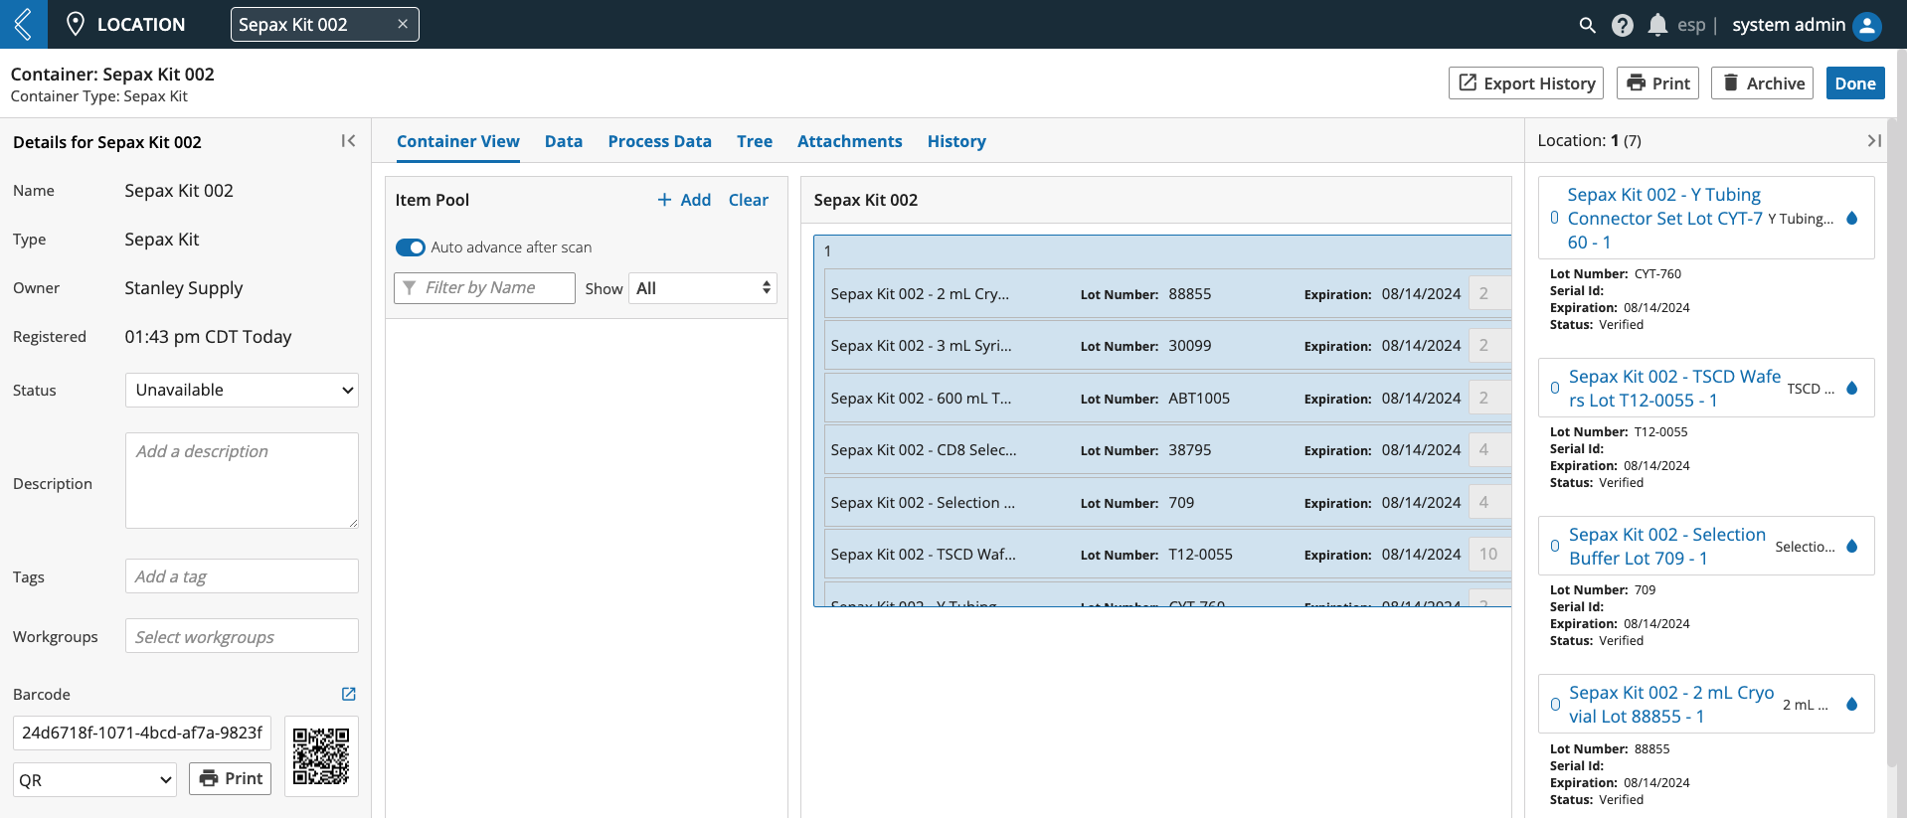Clear the Item Pool
This screenshot has width=1907, height=818.
[749, 200]
